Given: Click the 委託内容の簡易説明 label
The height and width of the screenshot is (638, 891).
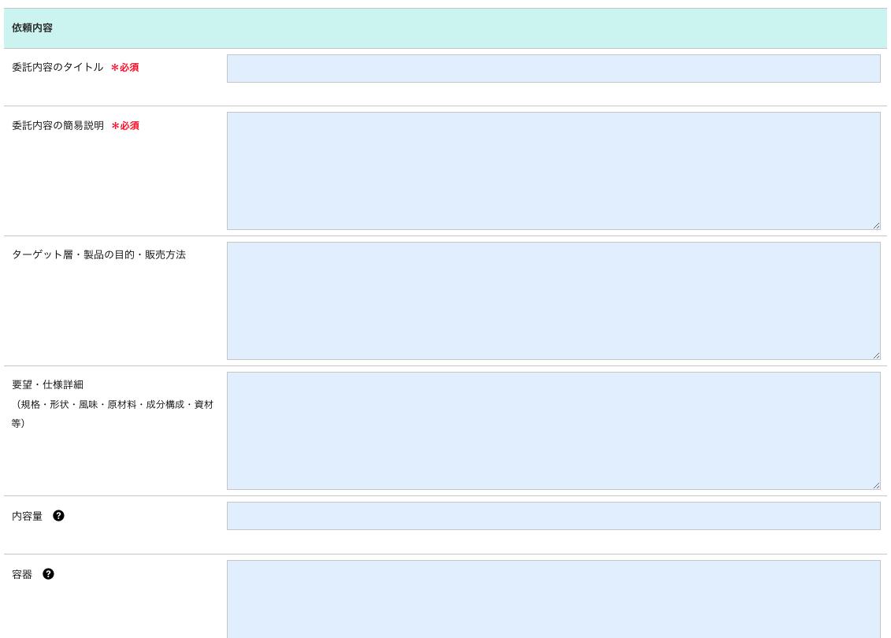Looking at the screenshot, I should [x=58, y=126].
